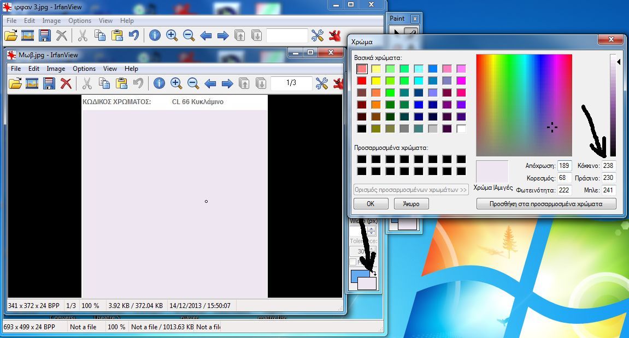Start slideshow icon in Μωβ.jpg window toolbar

[x=32, y=83]
